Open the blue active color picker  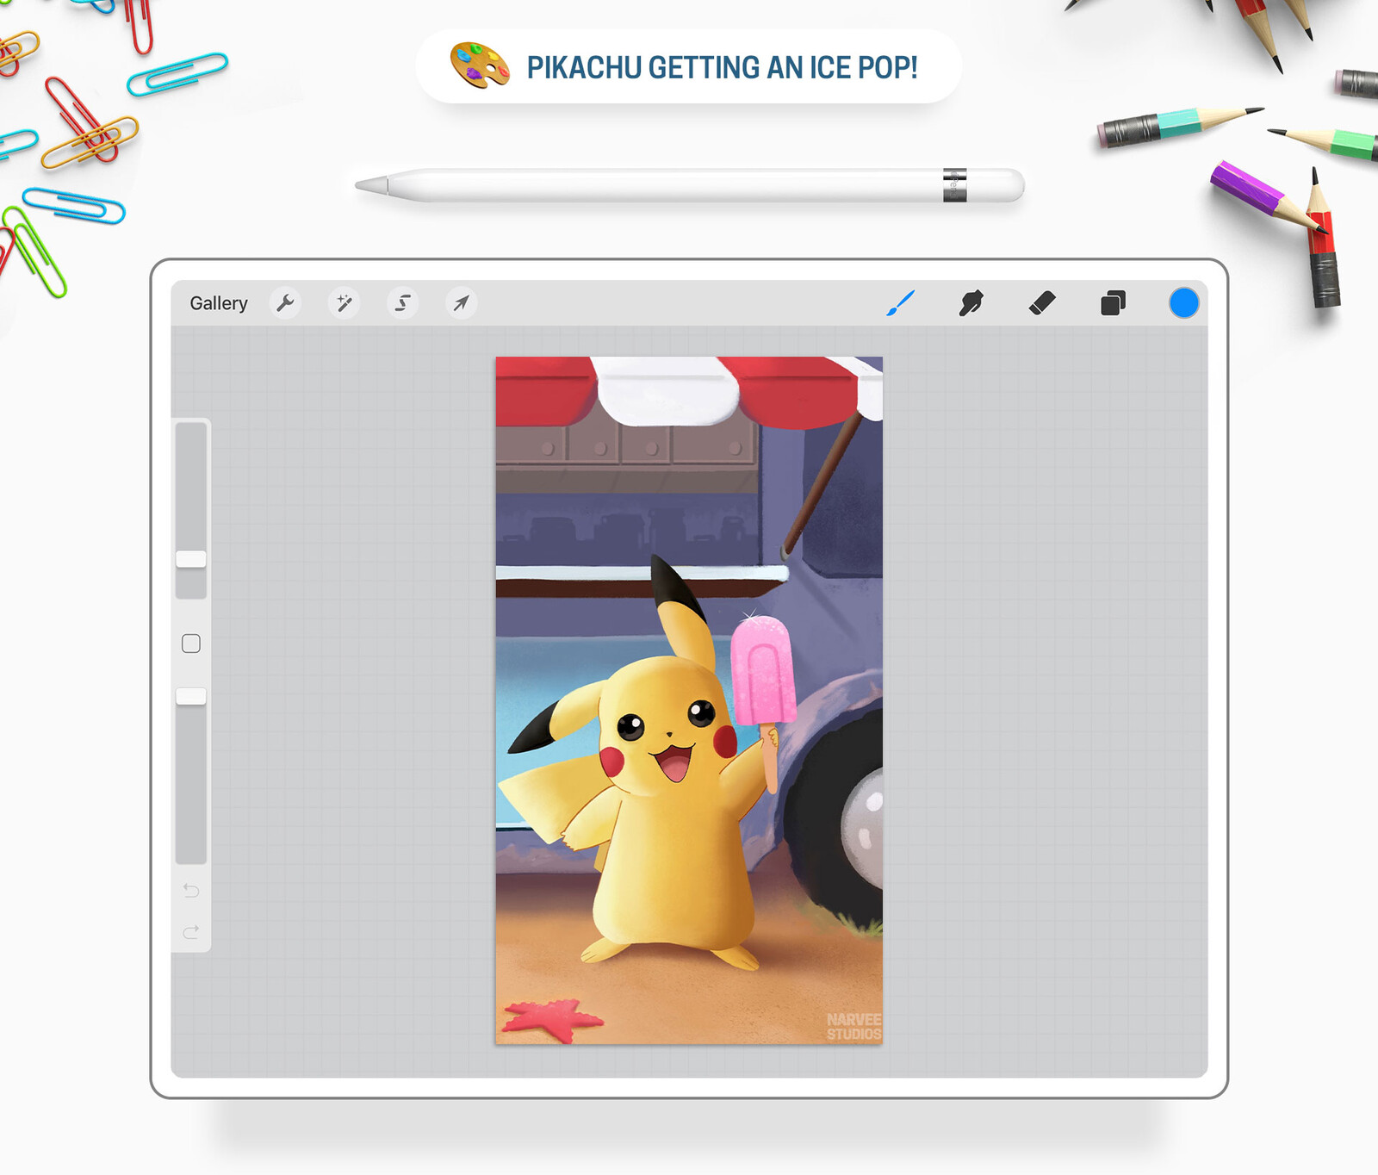click(x=1184, y=303)
